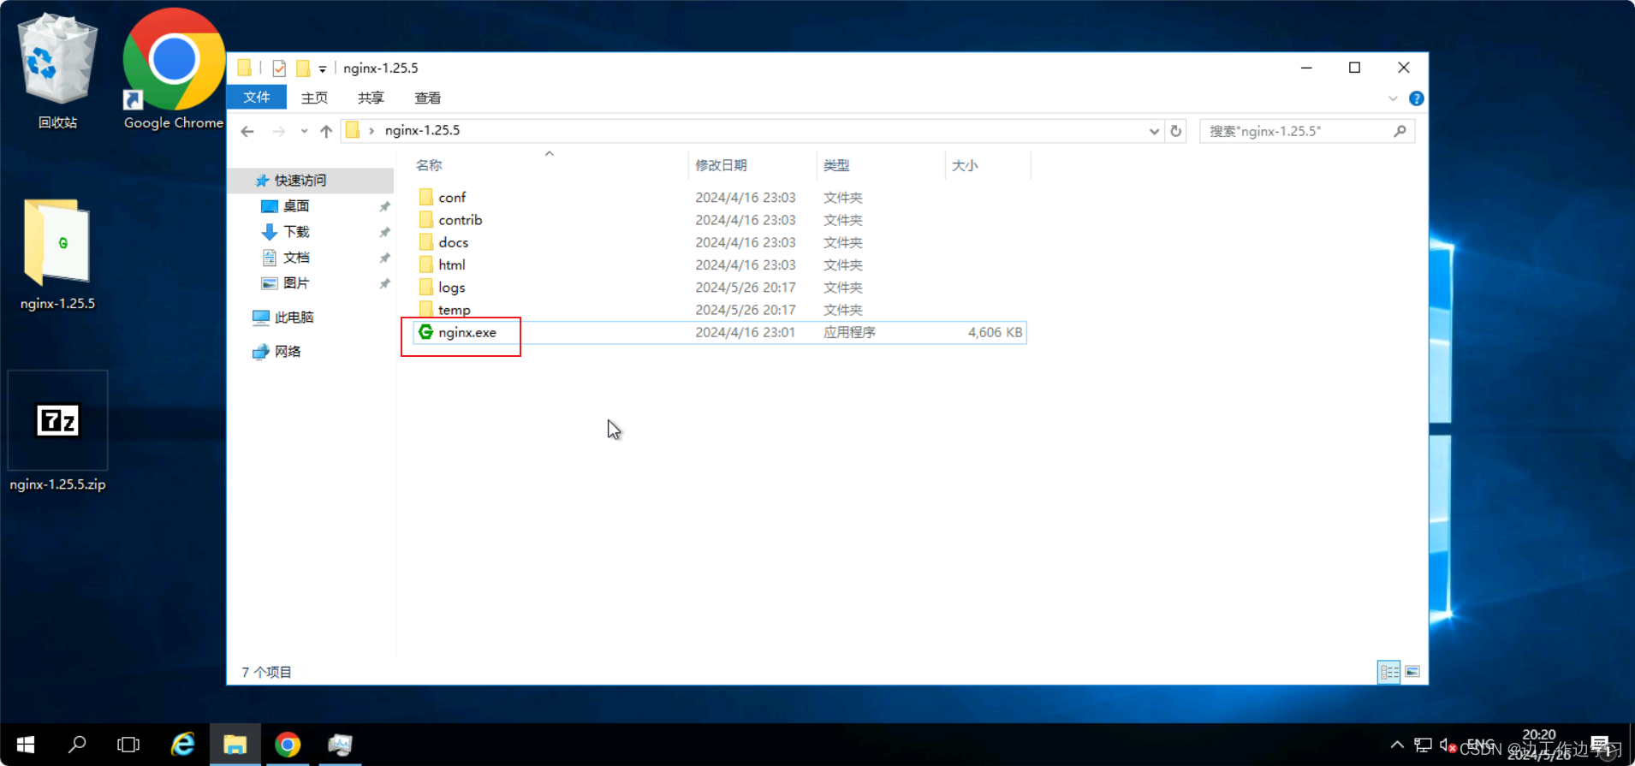The image size is (1635, 766).
Task: Select the temp folder
Action: (454, 310)
